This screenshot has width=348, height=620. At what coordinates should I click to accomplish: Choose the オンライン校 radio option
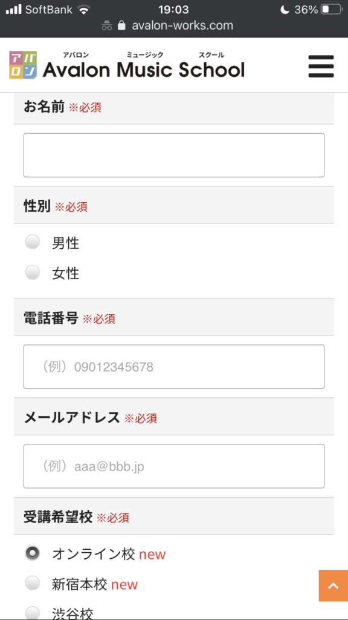tap(33, 553)
